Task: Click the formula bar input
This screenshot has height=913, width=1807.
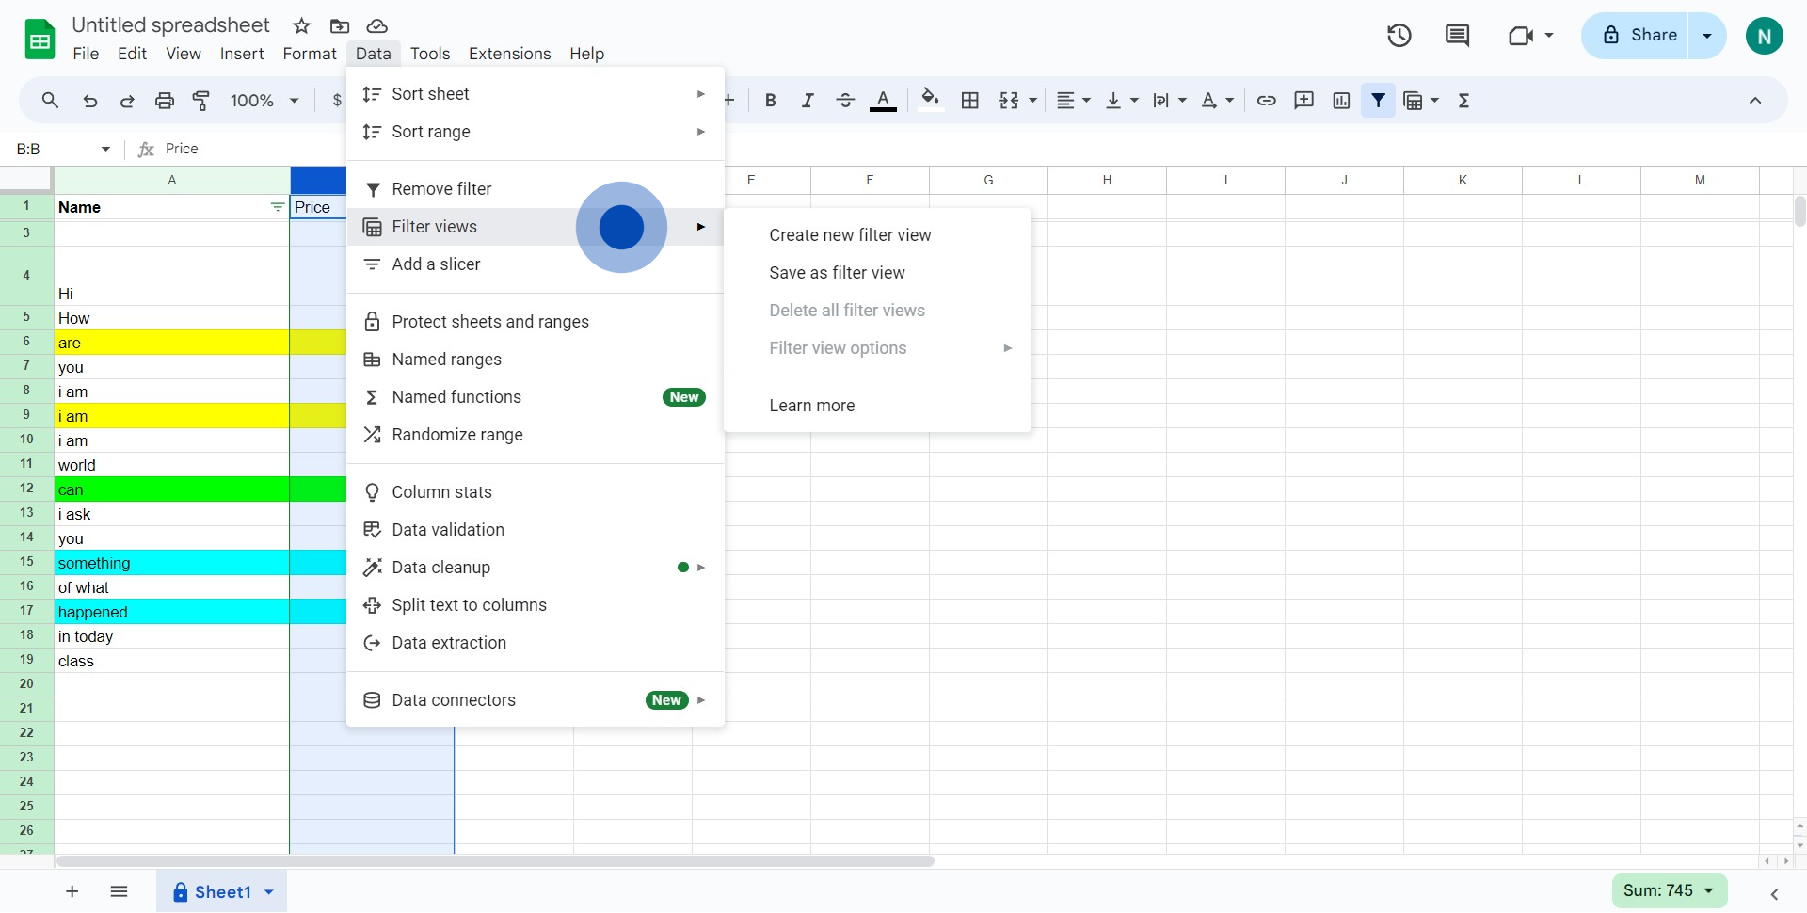Action: point(979,149)
